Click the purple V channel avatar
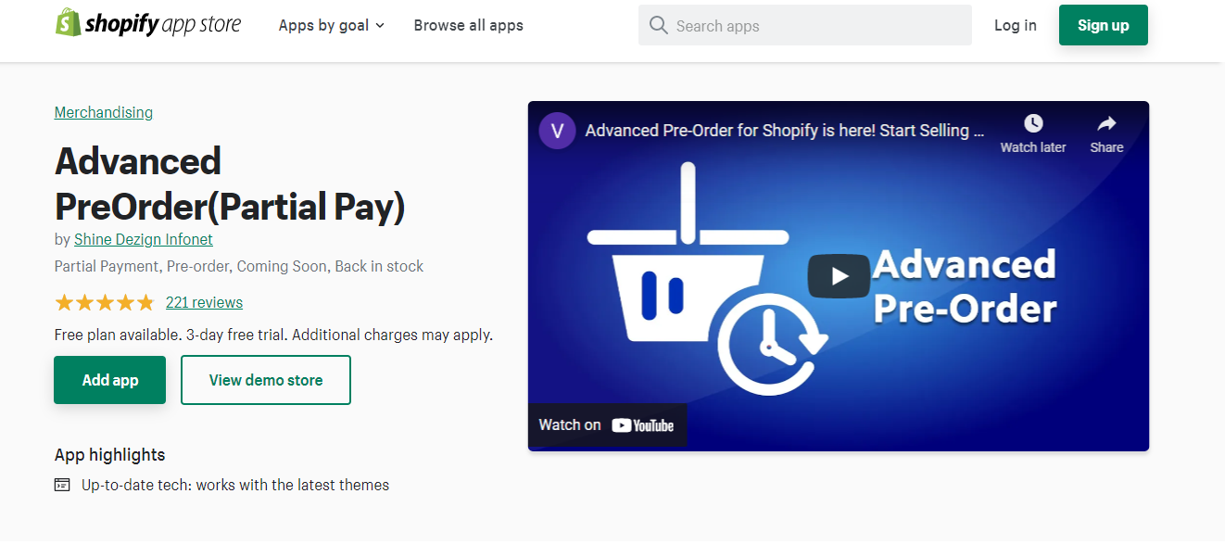 (557, 131)
